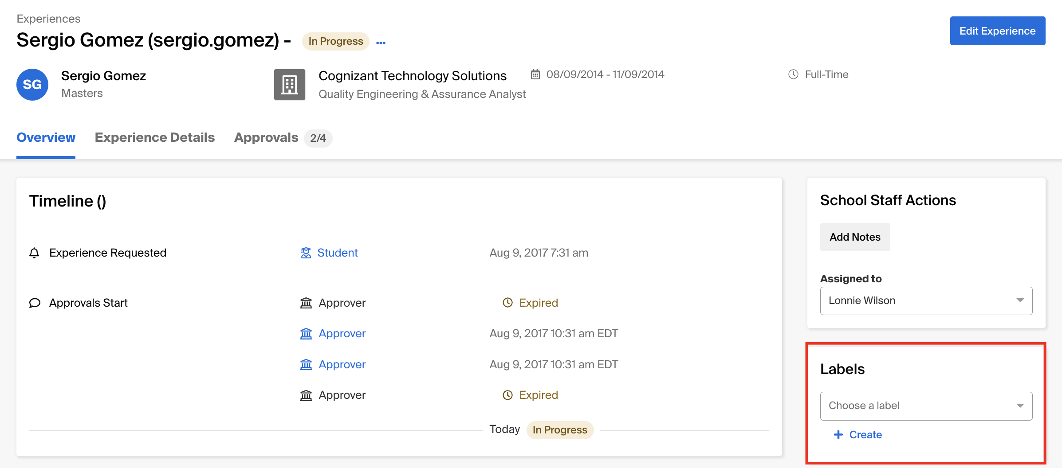The image size is (1062, 468).
Task: Click the Create label link
Action: tap(865, 435)
